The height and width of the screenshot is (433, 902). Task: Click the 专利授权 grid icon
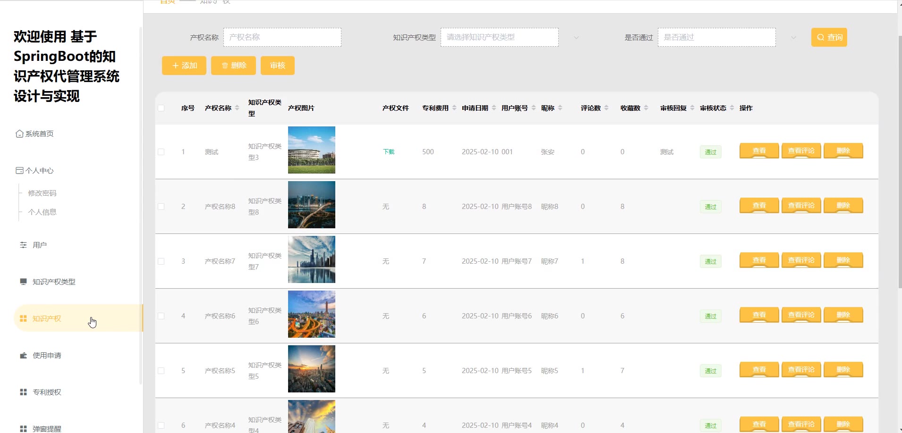pos(23,392)
